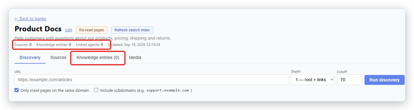Uncheck Only crawl pages on same domain

(x=17, y=90)
